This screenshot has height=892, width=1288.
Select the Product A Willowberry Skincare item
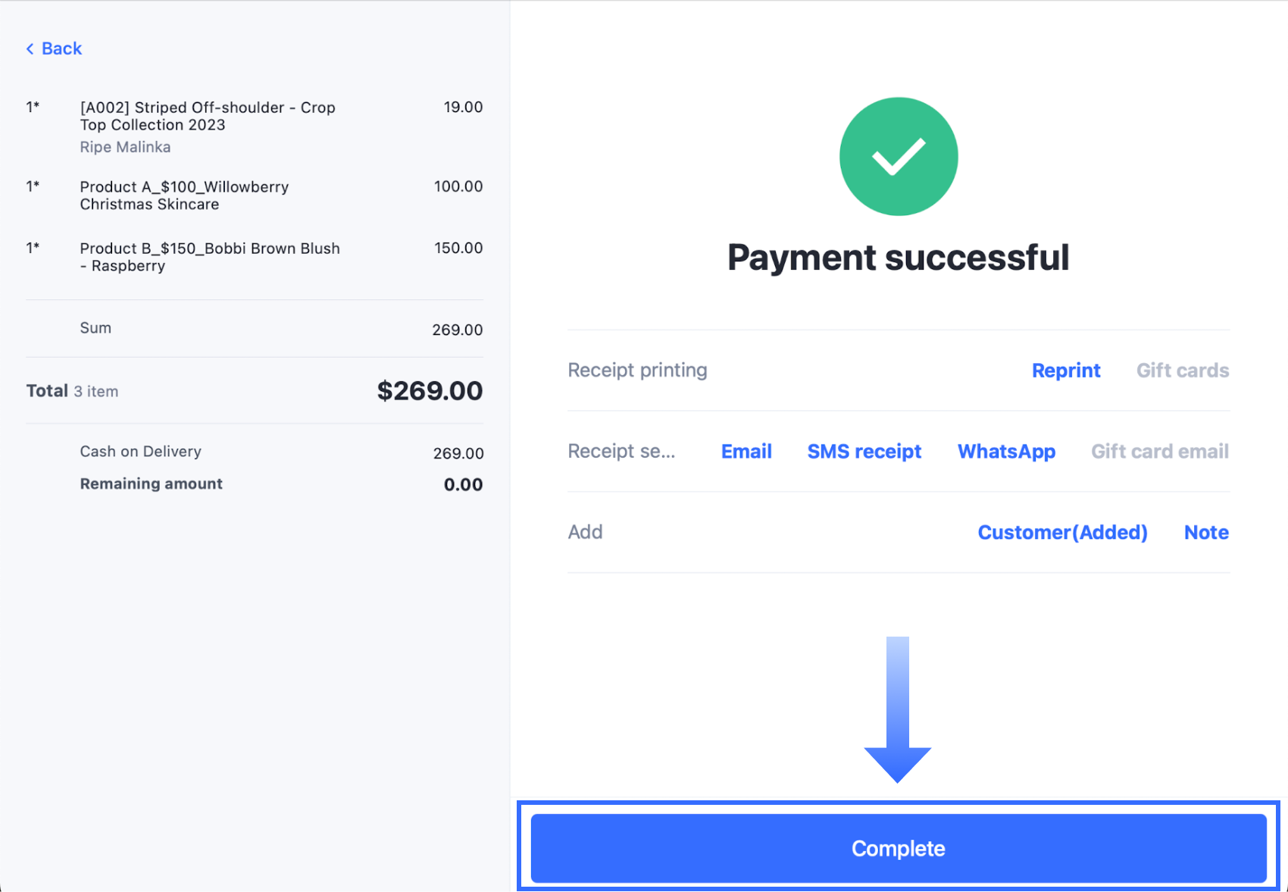tap(184, 196)
